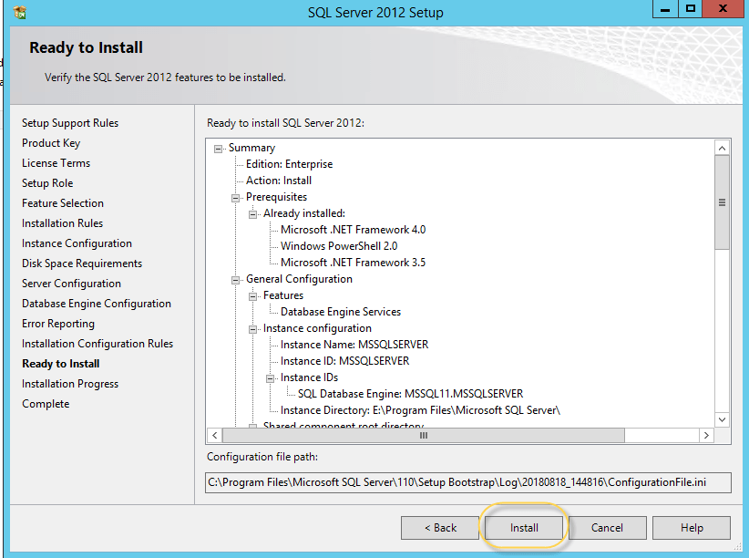Collapse the Prerequisites tree node
Viewport: 749px width, 558px height.
[x=235, y=197]
